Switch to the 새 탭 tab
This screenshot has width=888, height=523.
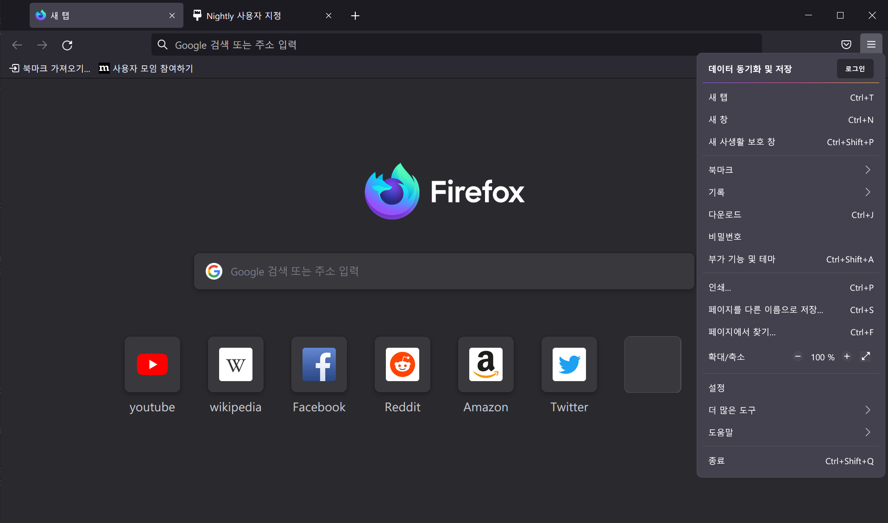click(107, 16)
